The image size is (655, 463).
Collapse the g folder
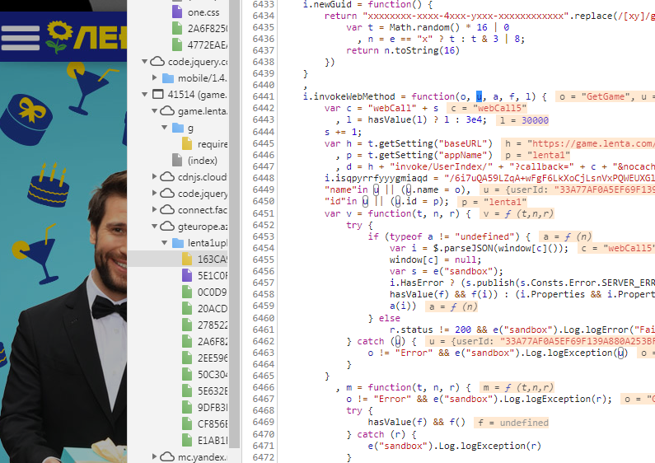coord(165,128)
